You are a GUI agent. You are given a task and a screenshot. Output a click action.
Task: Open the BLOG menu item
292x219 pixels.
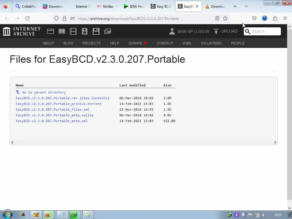click(68, 43)
